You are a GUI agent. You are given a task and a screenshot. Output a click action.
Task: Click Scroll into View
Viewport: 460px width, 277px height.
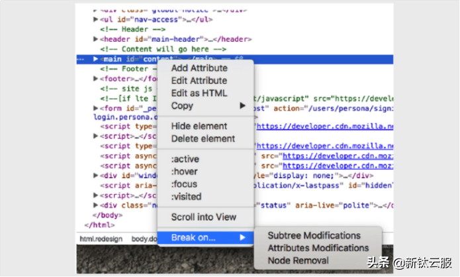point(203,217)
